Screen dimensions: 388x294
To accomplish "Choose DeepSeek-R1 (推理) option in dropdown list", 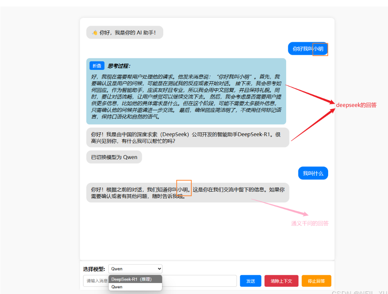I will (135, 279).
